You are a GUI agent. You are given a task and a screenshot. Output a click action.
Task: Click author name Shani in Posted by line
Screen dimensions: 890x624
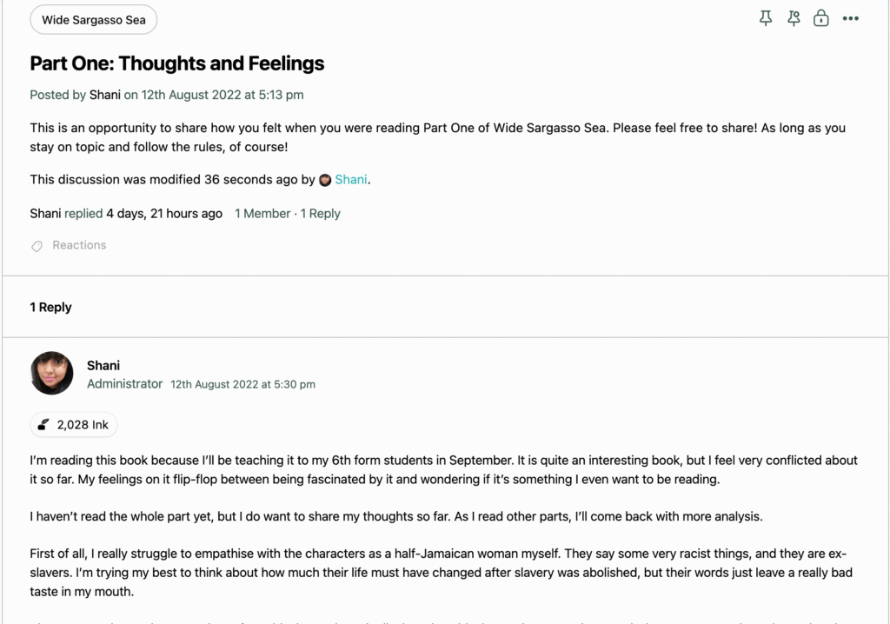tap(105, 95)
